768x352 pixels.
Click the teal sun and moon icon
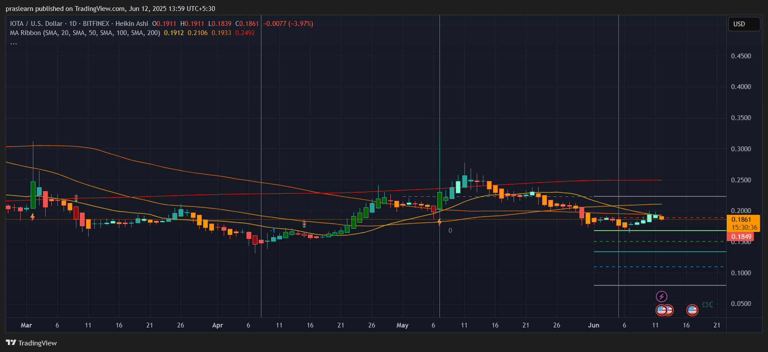[707, 305]
